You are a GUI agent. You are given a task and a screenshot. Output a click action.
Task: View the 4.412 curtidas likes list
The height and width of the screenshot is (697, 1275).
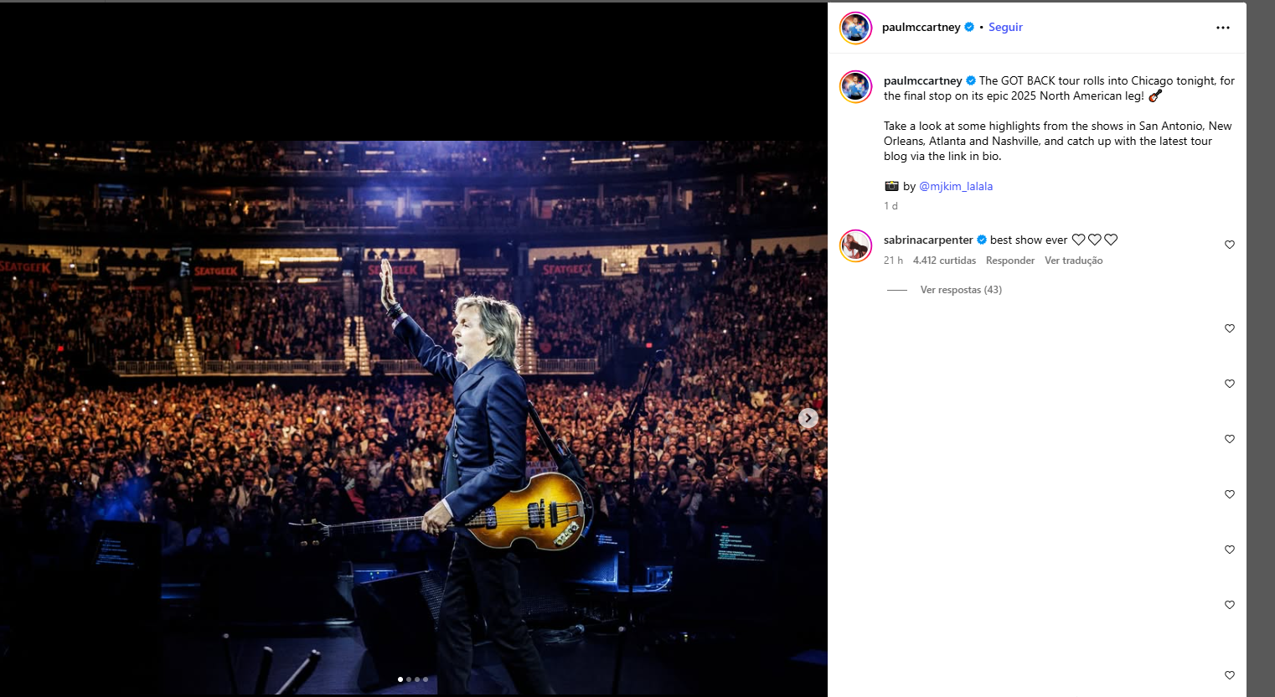click(x=944, y=261)
